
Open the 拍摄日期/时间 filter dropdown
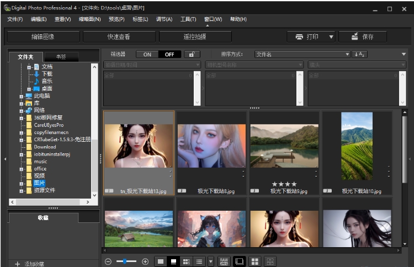(x=152, y=65)
